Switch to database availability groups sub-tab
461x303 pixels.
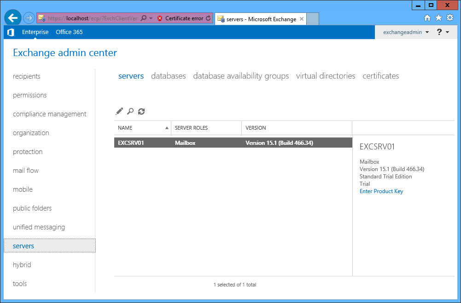[241, 76]
